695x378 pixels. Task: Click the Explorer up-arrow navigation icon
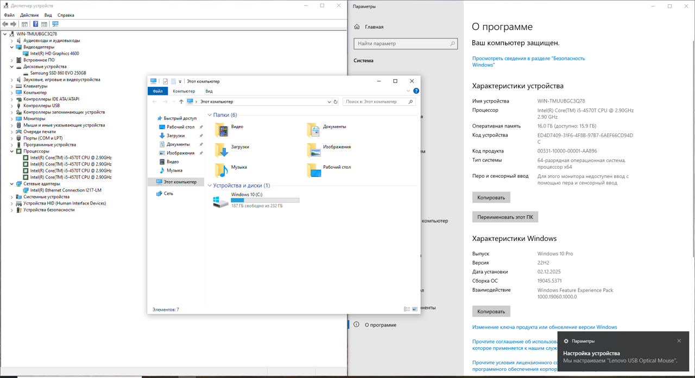[181, 102]
